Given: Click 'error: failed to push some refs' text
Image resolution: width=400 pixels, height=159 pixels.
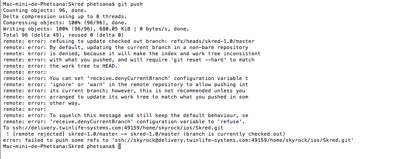Looking at the screenshot, I should click(51, 140).
